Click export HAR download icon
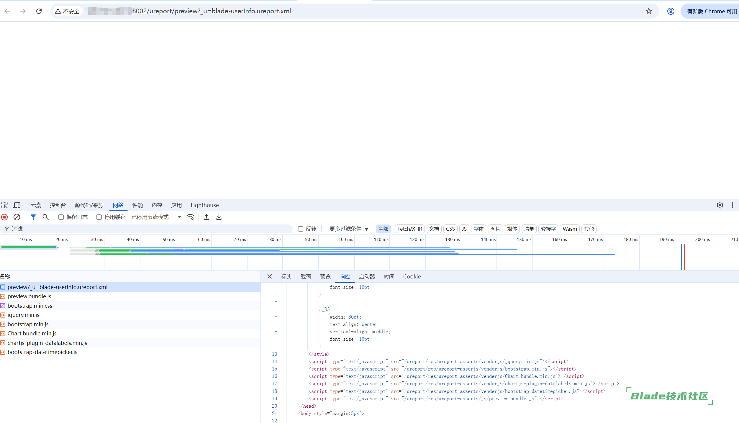This screenshot has width=739, height=423. click(219, 217)
